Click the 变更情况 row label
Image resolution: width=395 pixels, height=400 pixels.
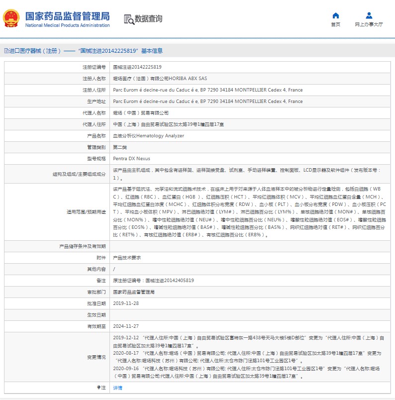[97, 357]
